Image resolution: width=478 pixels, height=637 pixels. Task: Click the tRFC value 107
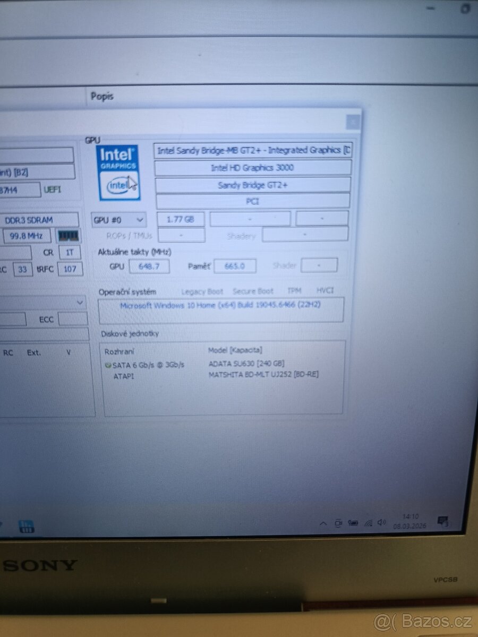coord(70,269)
